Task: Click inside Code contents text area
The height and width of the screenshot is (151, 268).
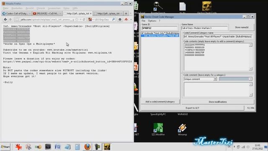Action: click(216, 57)
